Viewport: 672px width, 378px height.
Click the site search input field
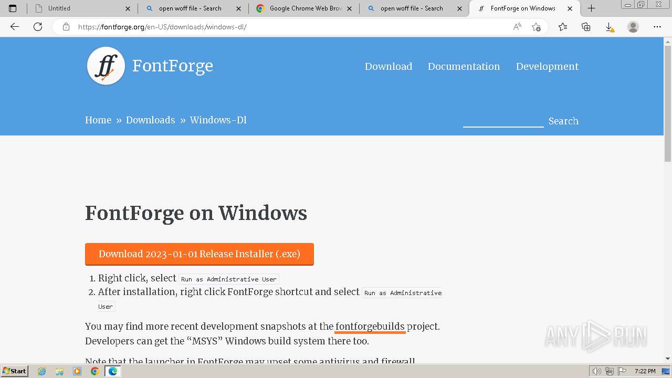point(503,120)
